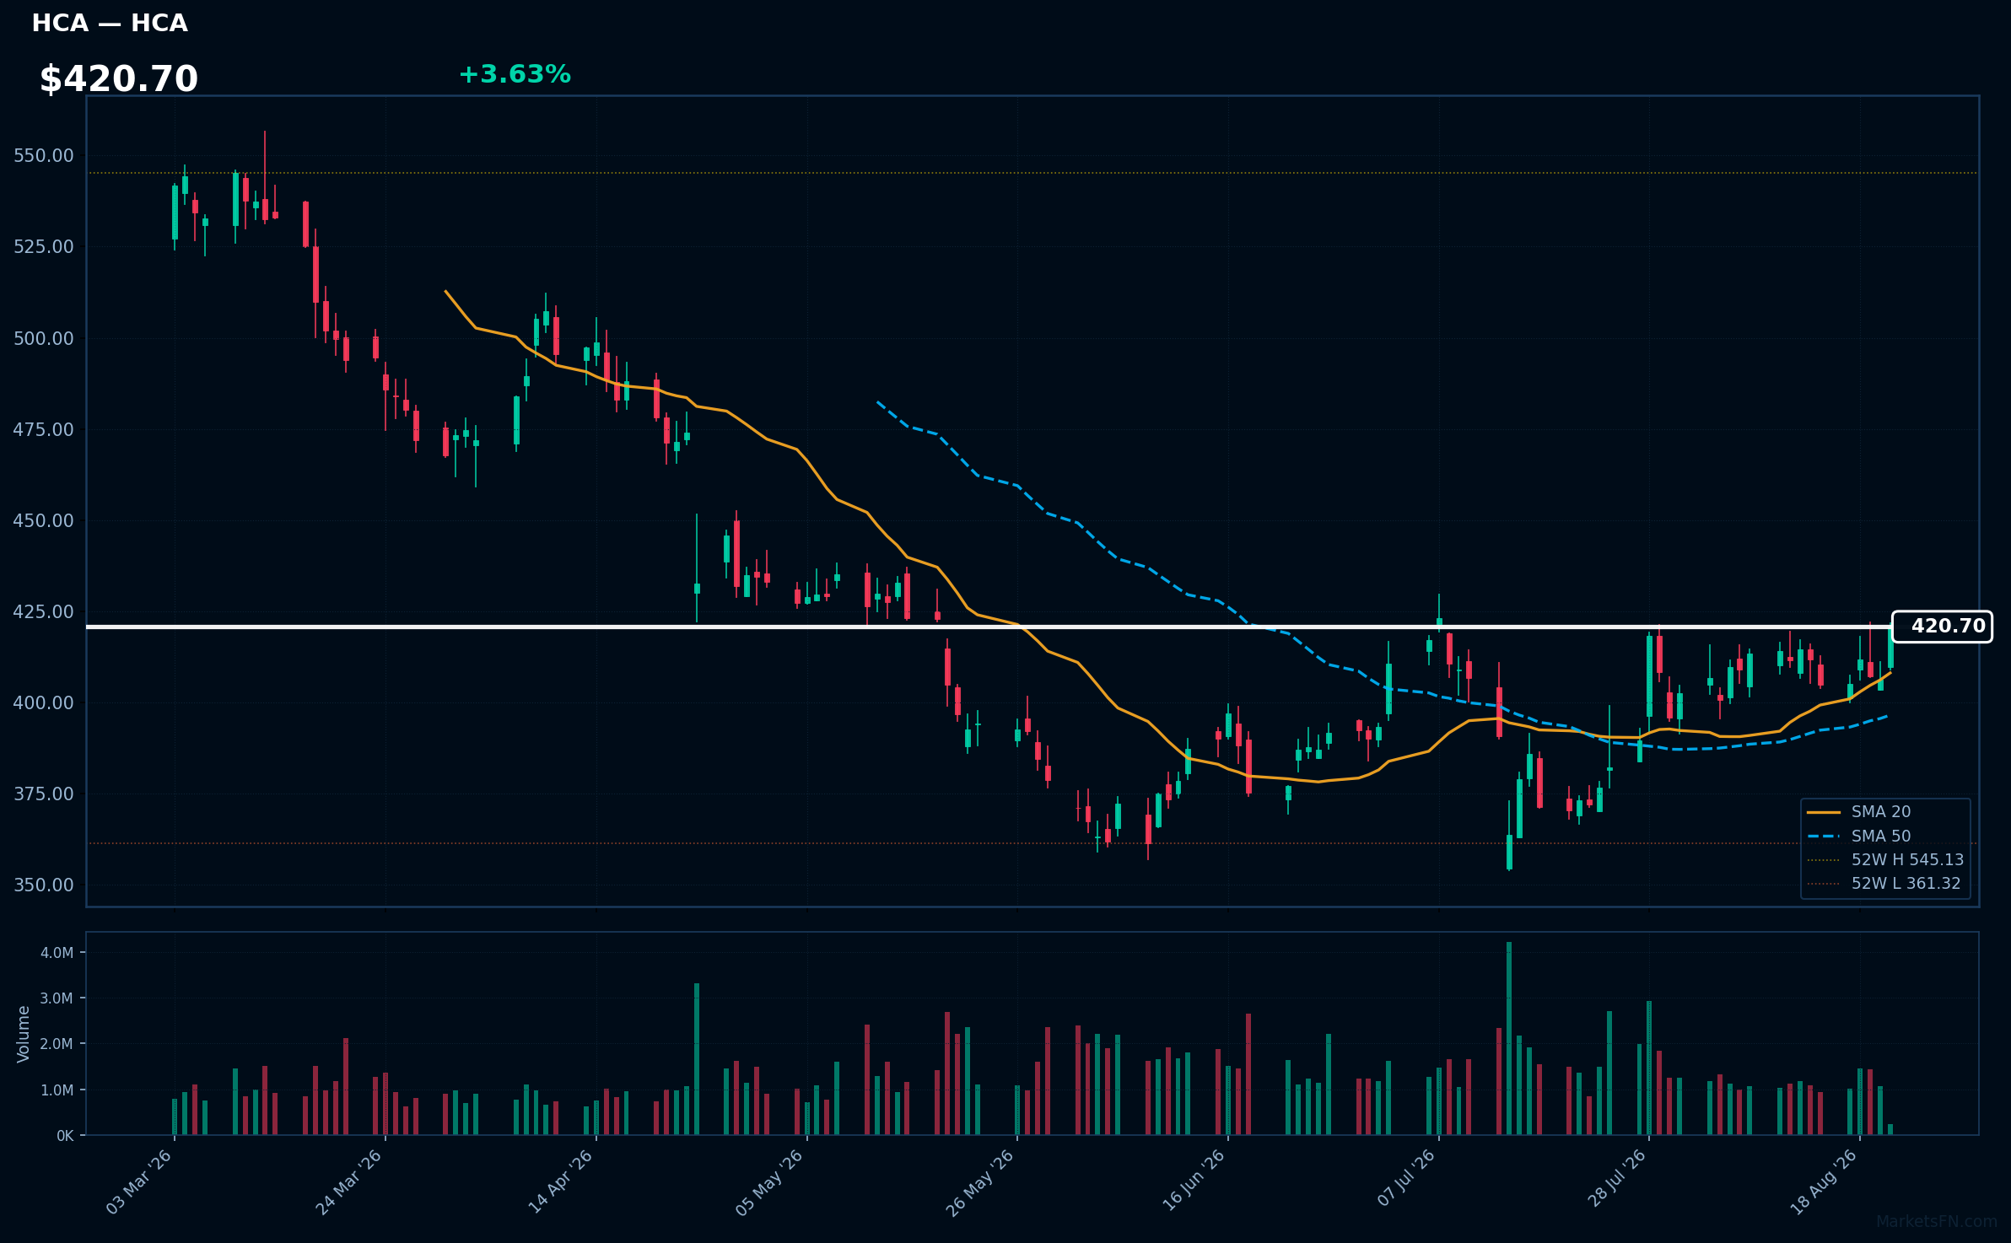Select SMA 20 legend entry
This screenshot has width=2011, height=1243.
(1858, 811)
